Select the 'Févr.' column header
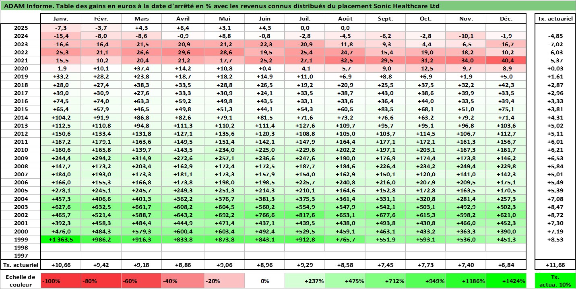 pos(101,19)
